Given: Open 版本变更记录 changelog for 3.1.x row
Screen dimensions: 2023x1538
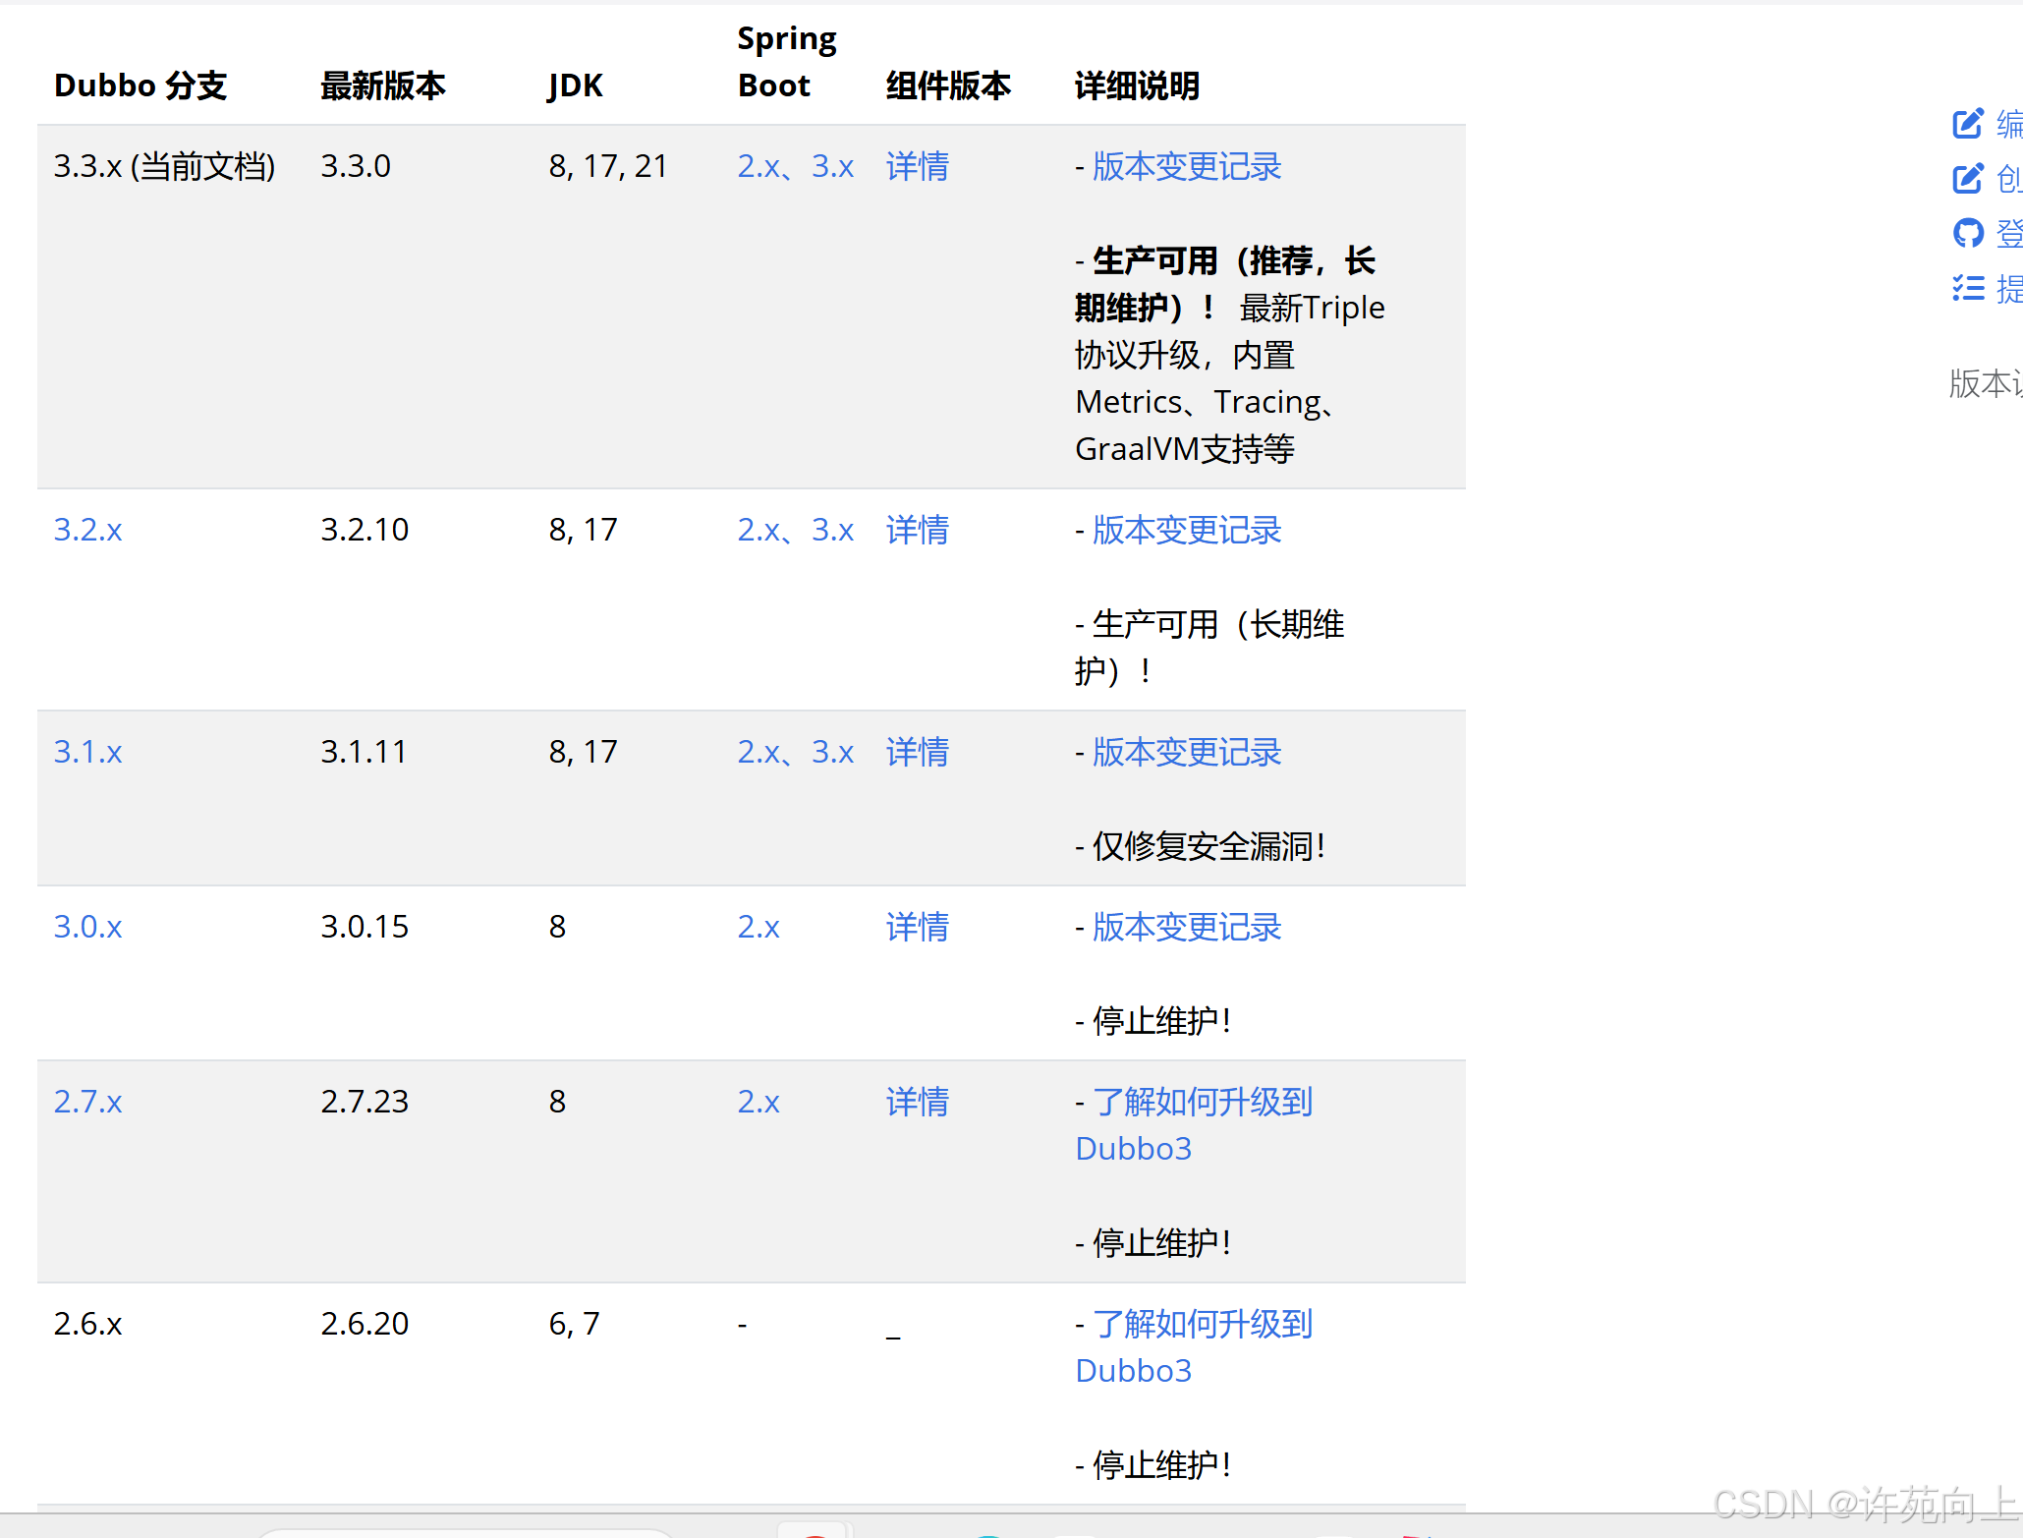Looking at the screenshot, I should tap(1187, 752).
